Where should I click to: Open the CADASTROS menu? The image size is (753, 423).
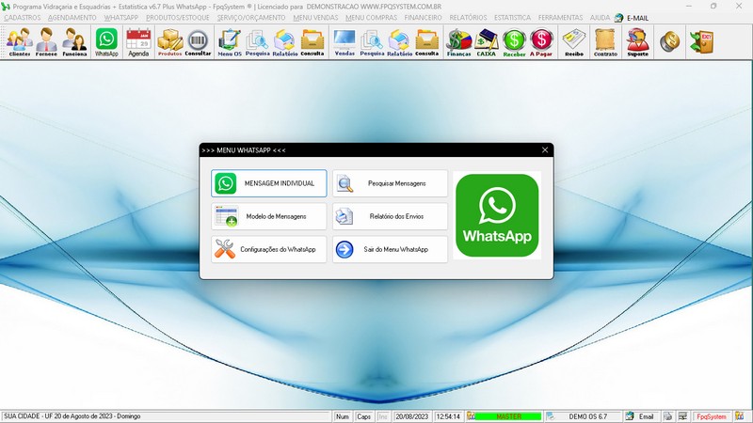click(22, 18)
